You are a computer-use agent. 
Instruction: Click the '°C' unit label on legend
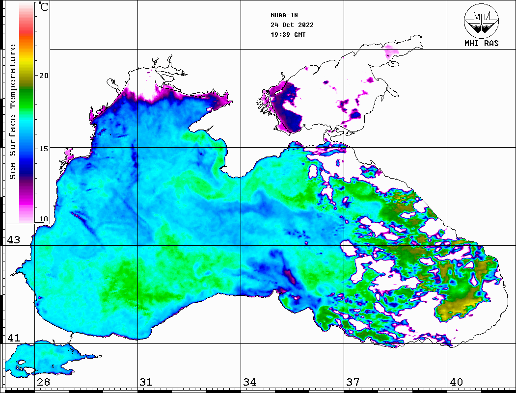43,6
